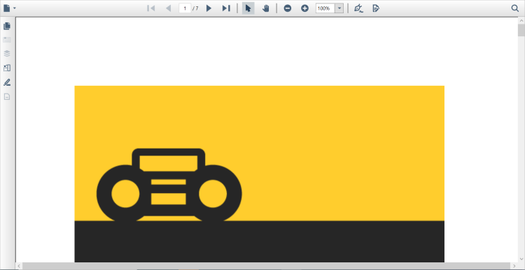
Task: Jump to the last page
Action: pyautogui.click(x=226, y=8)
